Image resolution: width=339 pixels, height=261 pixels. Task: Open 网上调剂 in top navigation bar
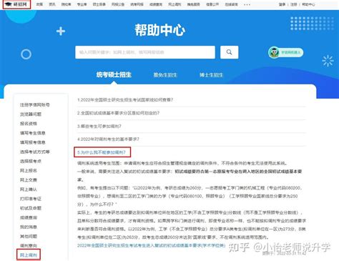[x=175, y=4]
